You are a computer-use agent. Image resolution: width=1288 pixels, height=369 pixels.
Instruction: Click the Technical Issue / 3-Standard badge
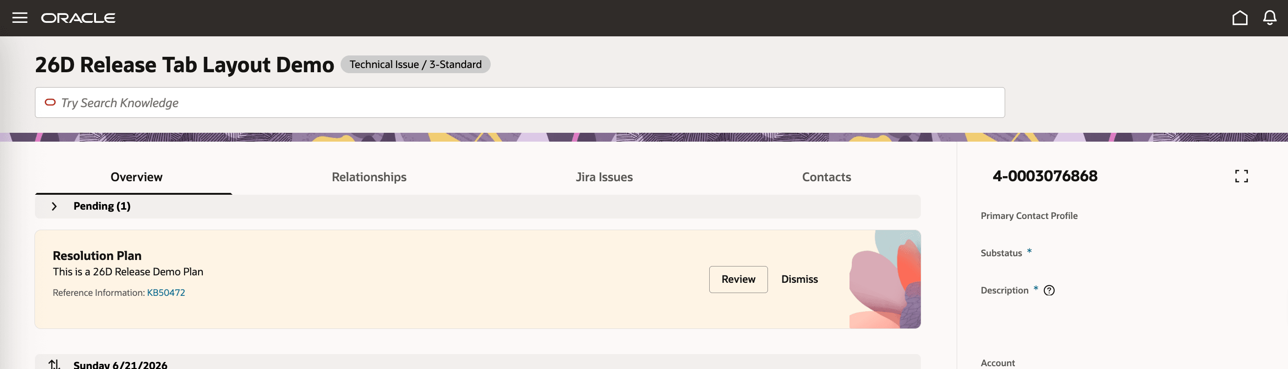coord(416,64)
